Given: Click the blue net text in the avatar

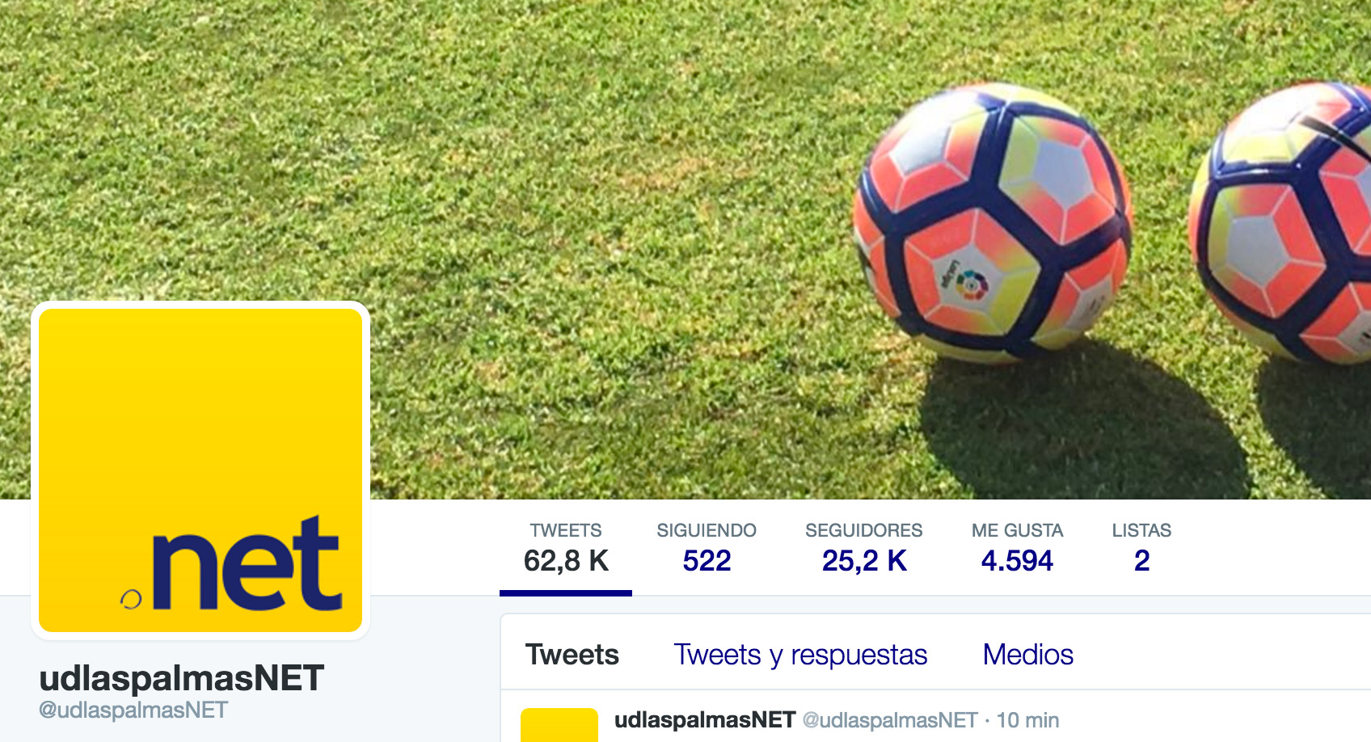Looking at the screenshot, I should (x=247, y=563).
